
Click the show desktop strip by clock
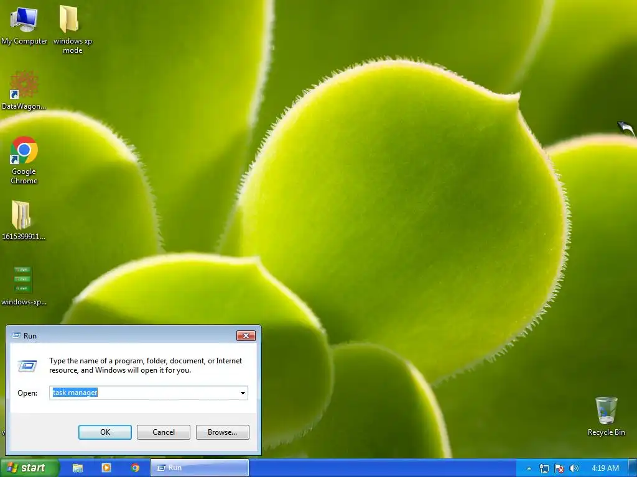633,468
